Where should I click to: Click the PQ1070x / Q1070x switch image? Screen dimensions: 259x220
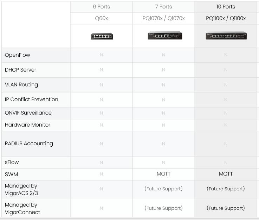pyautogui.click(x=163, y=36)
